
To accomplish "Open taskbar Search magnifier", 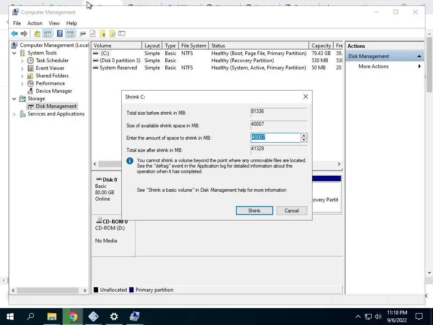I will (x=30, y=317).
